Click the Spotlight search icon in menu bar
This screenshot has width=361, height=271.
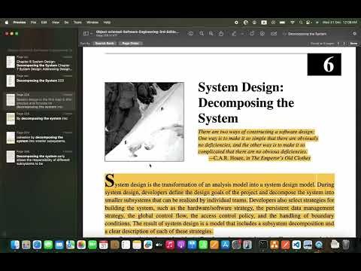click(301, 23)
